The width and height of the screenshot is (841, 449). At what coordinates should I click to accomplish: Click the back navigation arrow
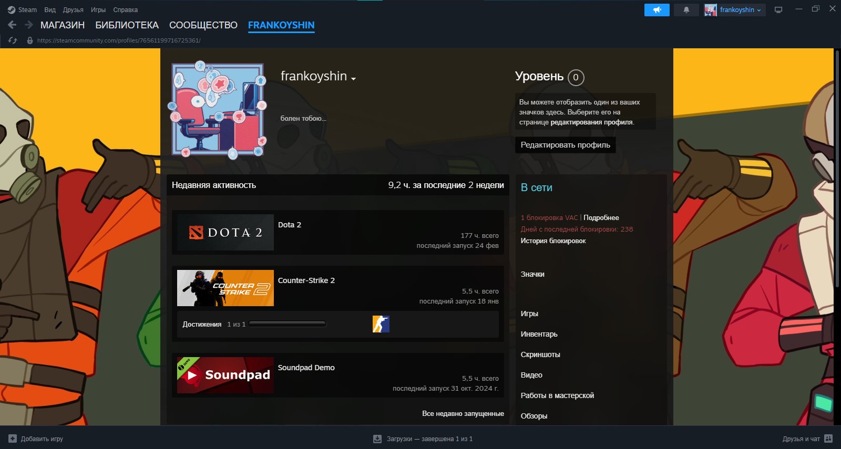[12, 25]
